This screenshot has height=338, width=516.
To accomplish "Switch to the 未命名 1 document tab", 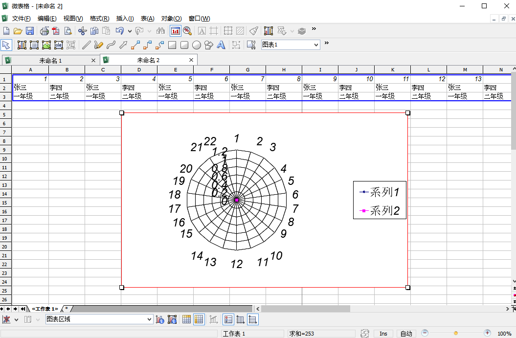I will tap(51, 60).
